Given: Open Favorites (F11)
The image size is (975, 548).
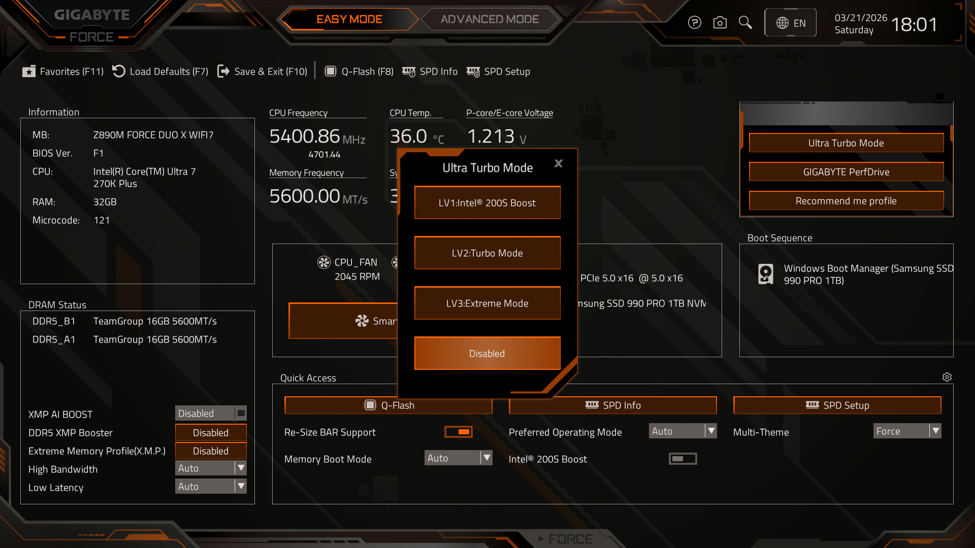Looking at the screenshot, I should pyautogui.click(x=62, y=72).
